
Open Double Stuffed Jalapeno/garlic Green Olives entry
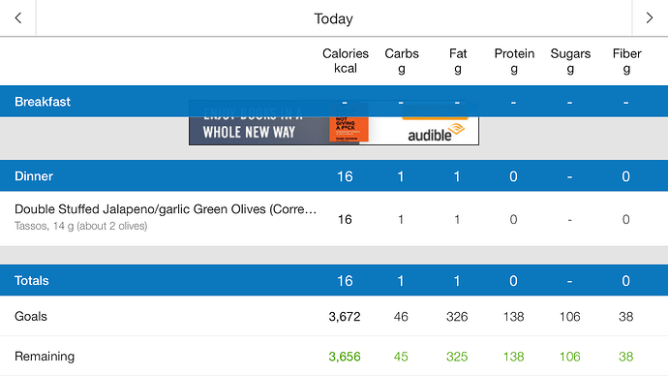tap(334, 218)
